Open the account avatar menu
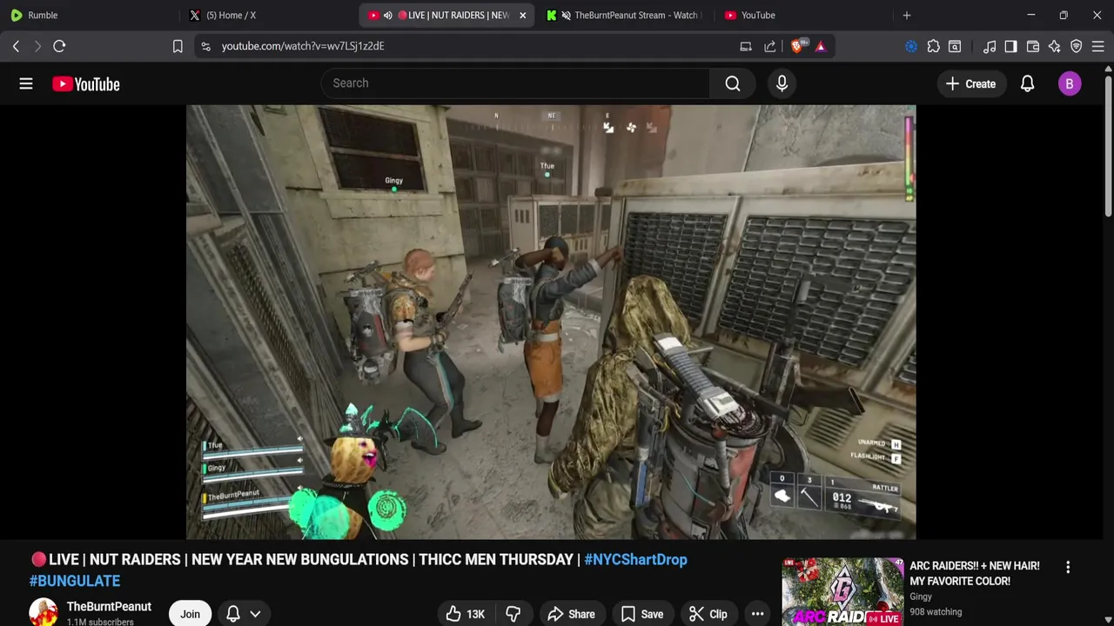This screenshot has width=1114, height=626. pyautogui.click(x=1070, y=83)
